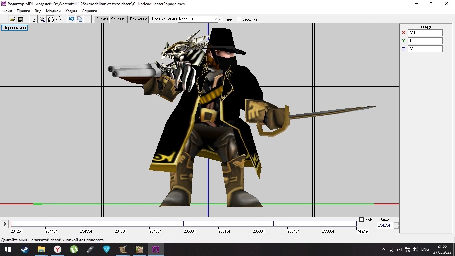Open the Кадры menu
The height and width of the screenshot is (256, 455).
(x=71, y=11)
